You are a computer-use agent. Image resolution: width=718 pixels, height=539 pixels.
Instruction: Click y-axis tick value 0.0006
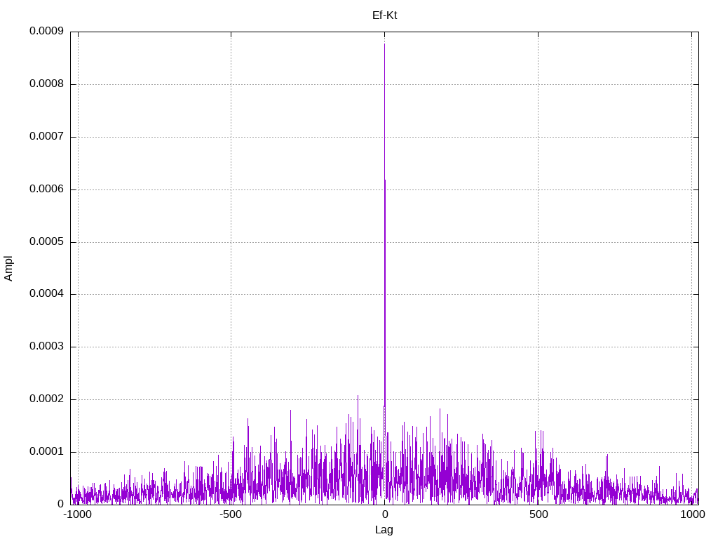(x=46, y=189)
